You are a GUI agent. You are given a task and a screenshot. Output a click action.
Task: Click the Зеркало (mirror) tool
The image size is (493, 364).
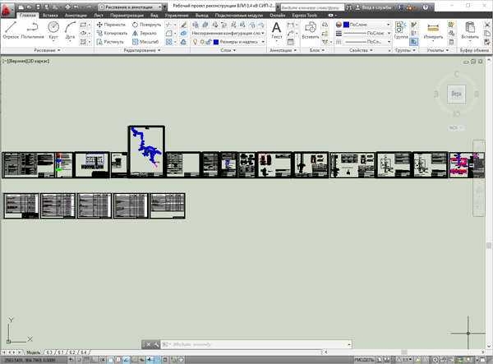point(145,33)
